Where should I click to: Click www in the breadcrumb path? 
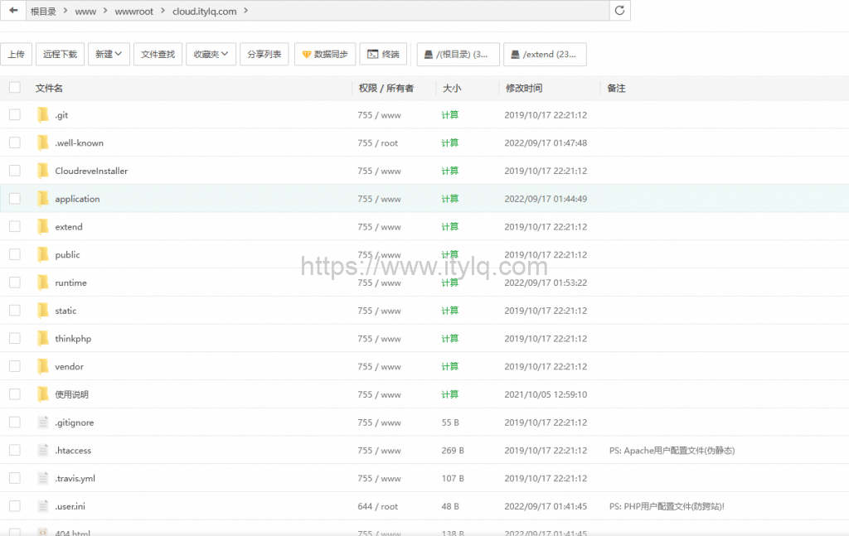point(85,12)
